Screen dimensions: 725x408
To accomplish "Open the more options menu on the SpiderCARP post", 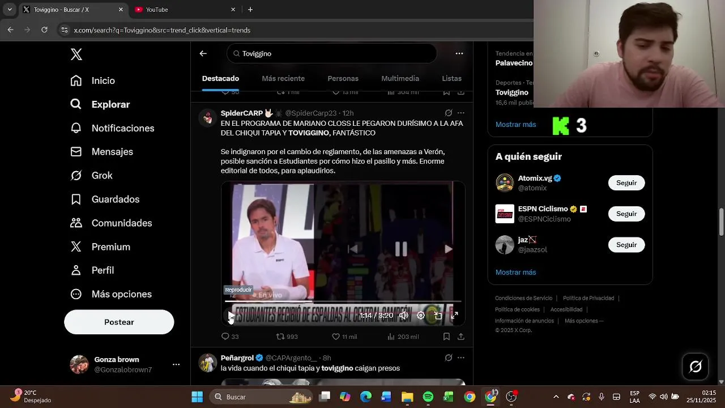I will coord(461,113).
